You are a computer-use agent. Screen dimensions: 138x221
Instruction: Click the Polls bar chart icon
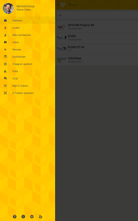pos(5,71)
